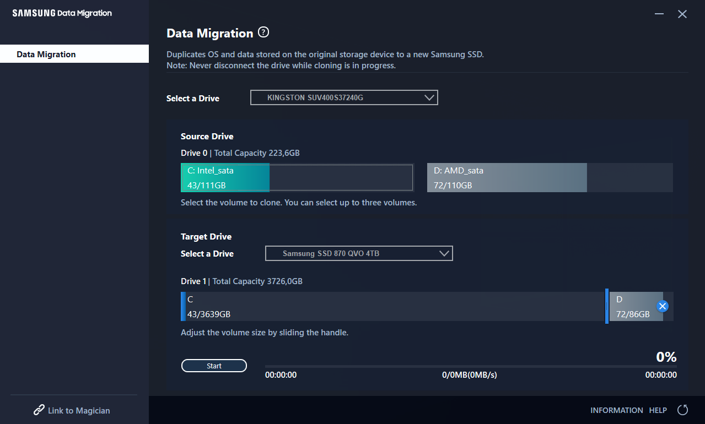
Task: Open the HELP link
Action: point(658,410)
